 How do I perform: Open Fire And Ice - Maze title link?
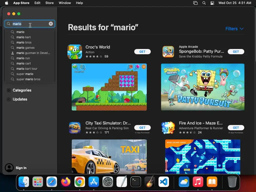[x=201, y=123]
